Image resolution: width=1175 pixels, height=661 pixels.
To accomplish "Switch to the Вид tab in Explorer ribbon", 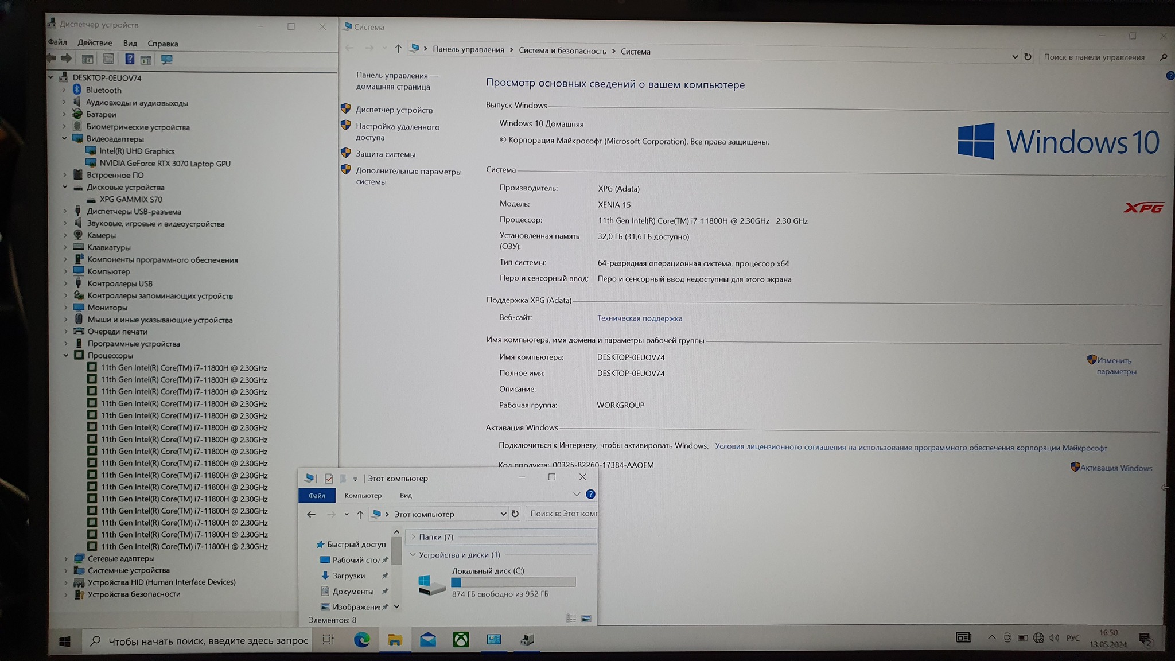I will coord(406,495).
